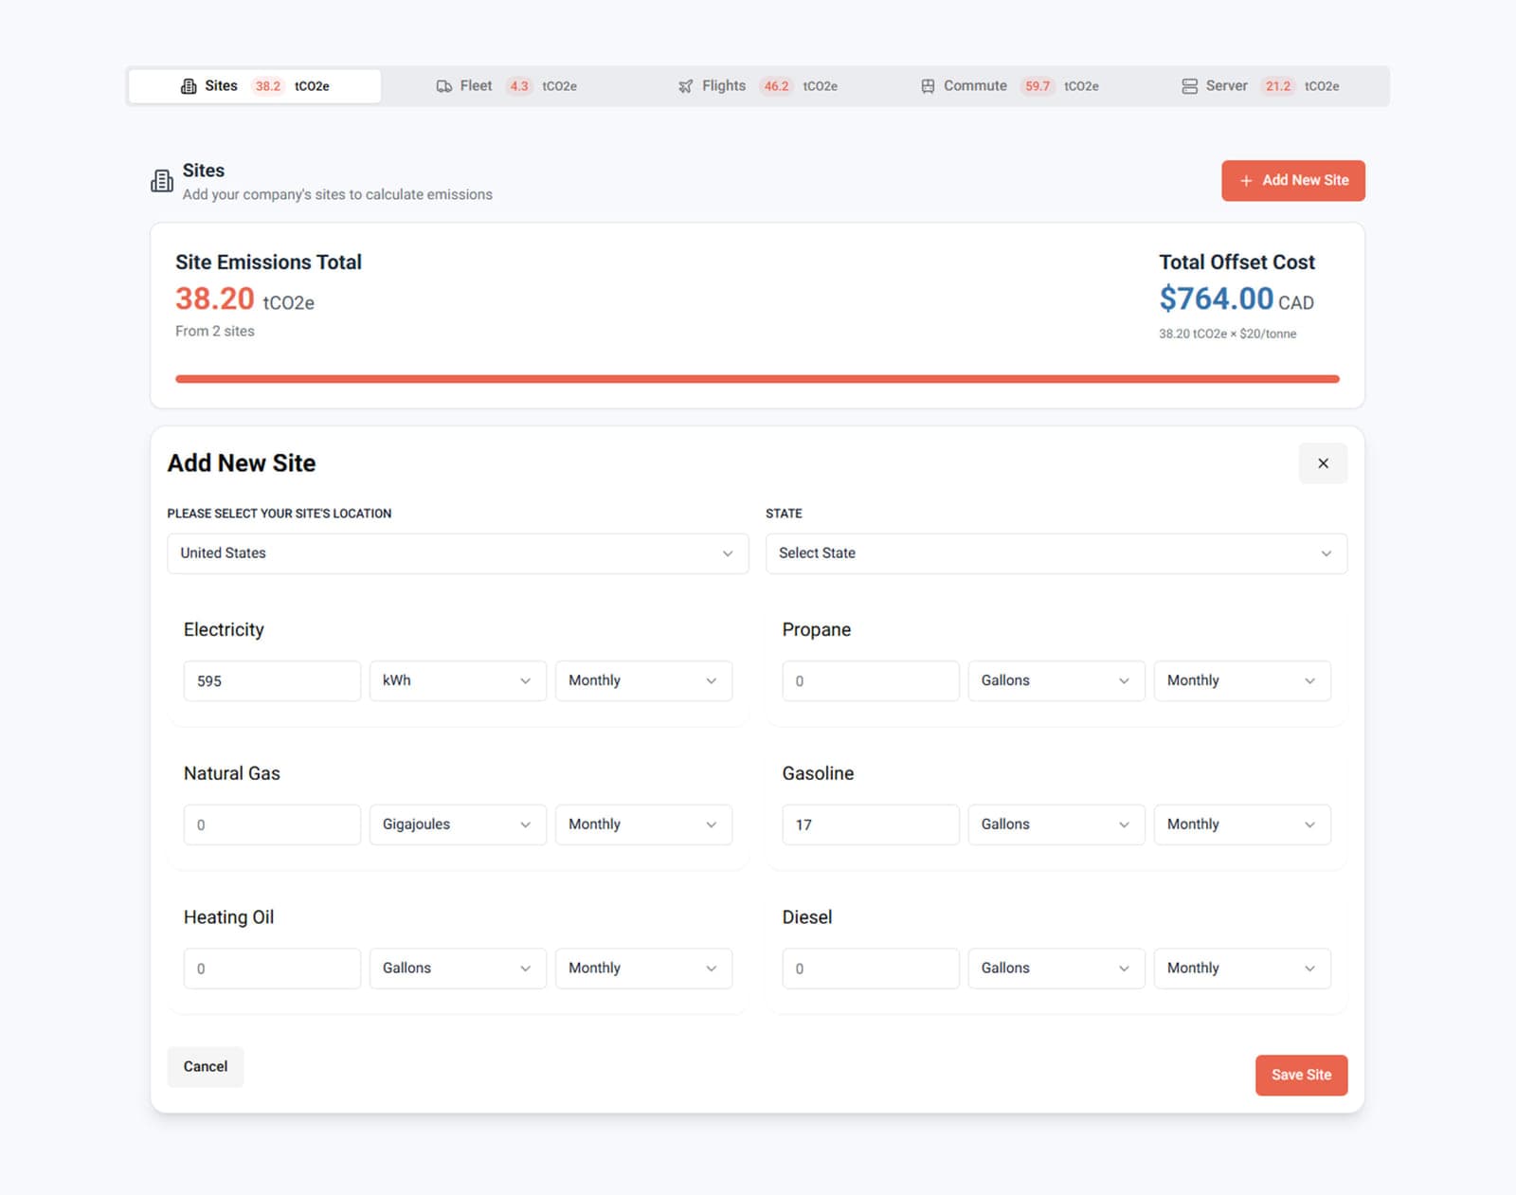Open Propane Gallons unit dropdown
The image size is (1516, 1195).
pos(1056,680)
